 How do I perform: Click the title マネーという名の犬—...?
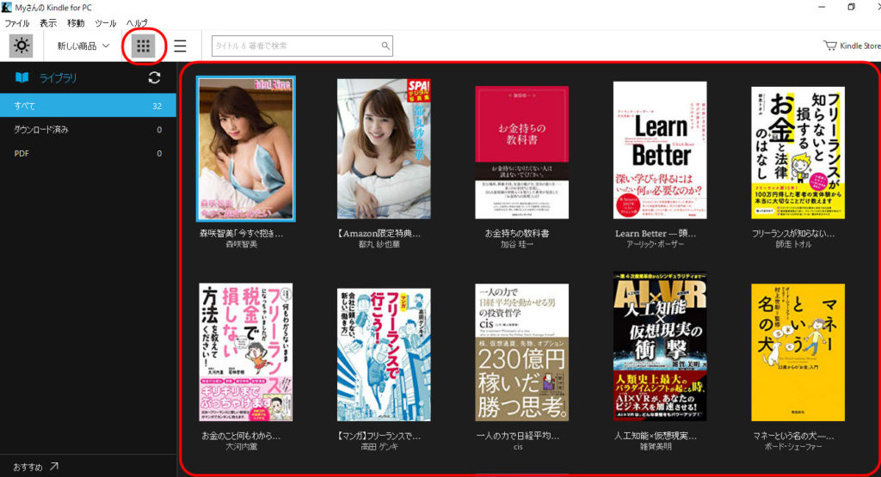[793, 436]
